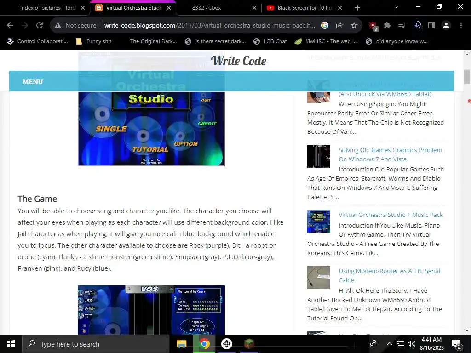Open the uBlock Origin extension icon

point(373,26)
